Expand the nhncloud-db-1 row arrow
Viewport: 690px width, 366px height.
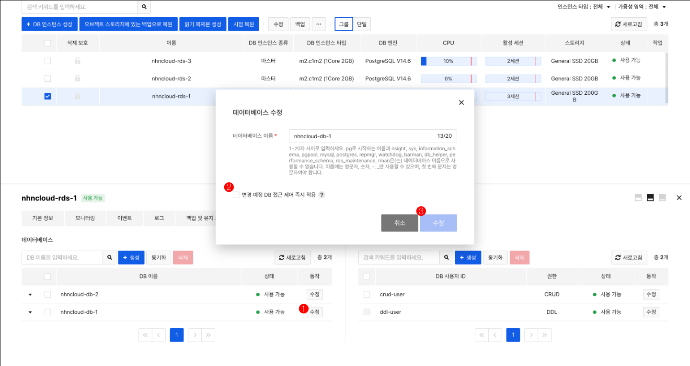tap(30, 312)
